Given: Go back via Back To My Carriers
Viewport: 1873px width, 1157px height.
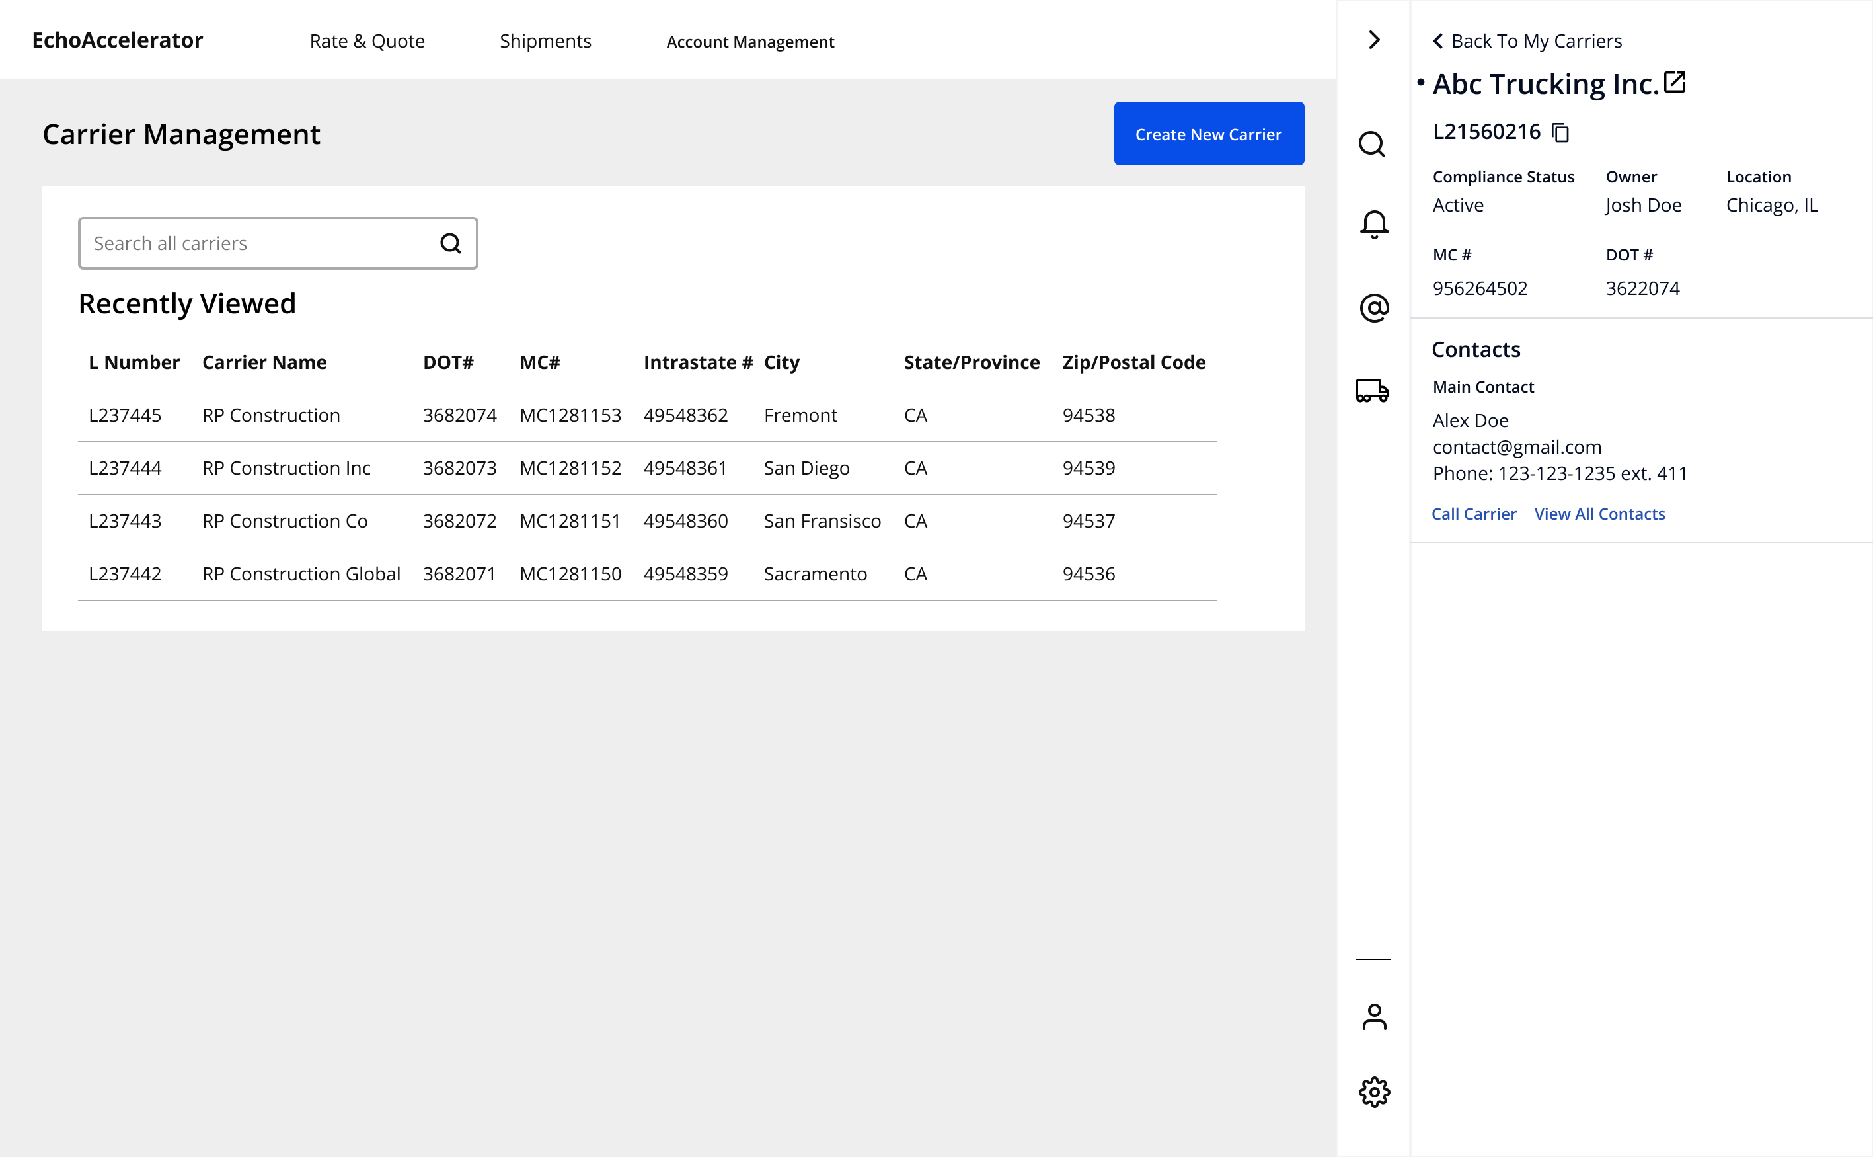Looking at the screenshot, I should [1527, 40].
